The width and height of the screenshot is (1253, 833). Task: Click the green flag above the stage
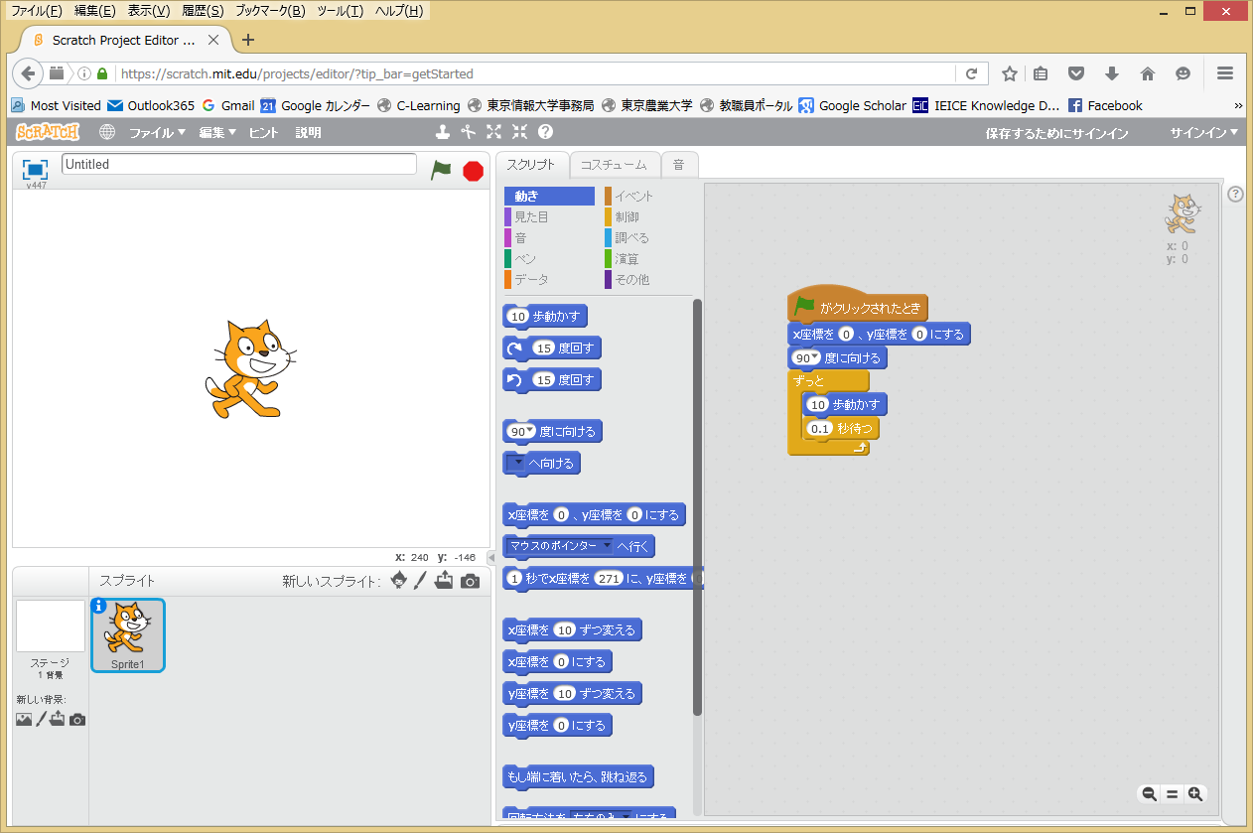441,170
